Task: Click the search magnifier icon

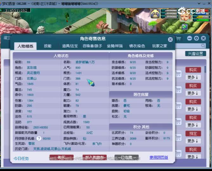Action: tap(203, 46)
